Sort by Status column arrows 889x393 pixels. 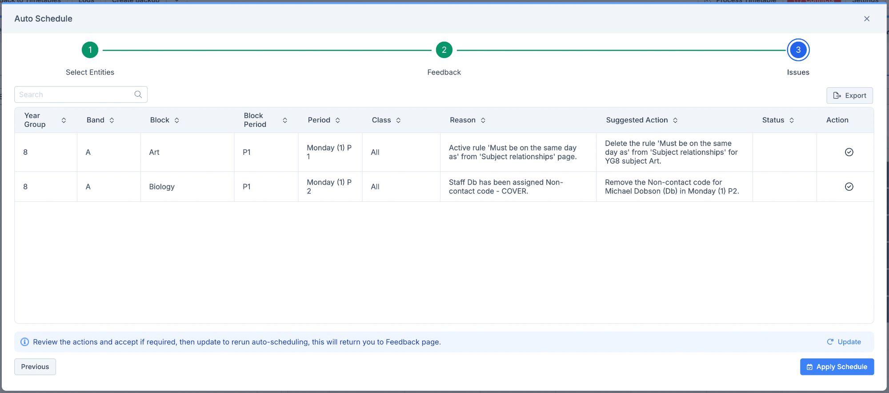point(791,120)
